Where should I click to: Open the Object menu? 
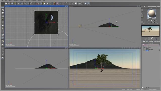pyautogui.click(x=10, y=1)
